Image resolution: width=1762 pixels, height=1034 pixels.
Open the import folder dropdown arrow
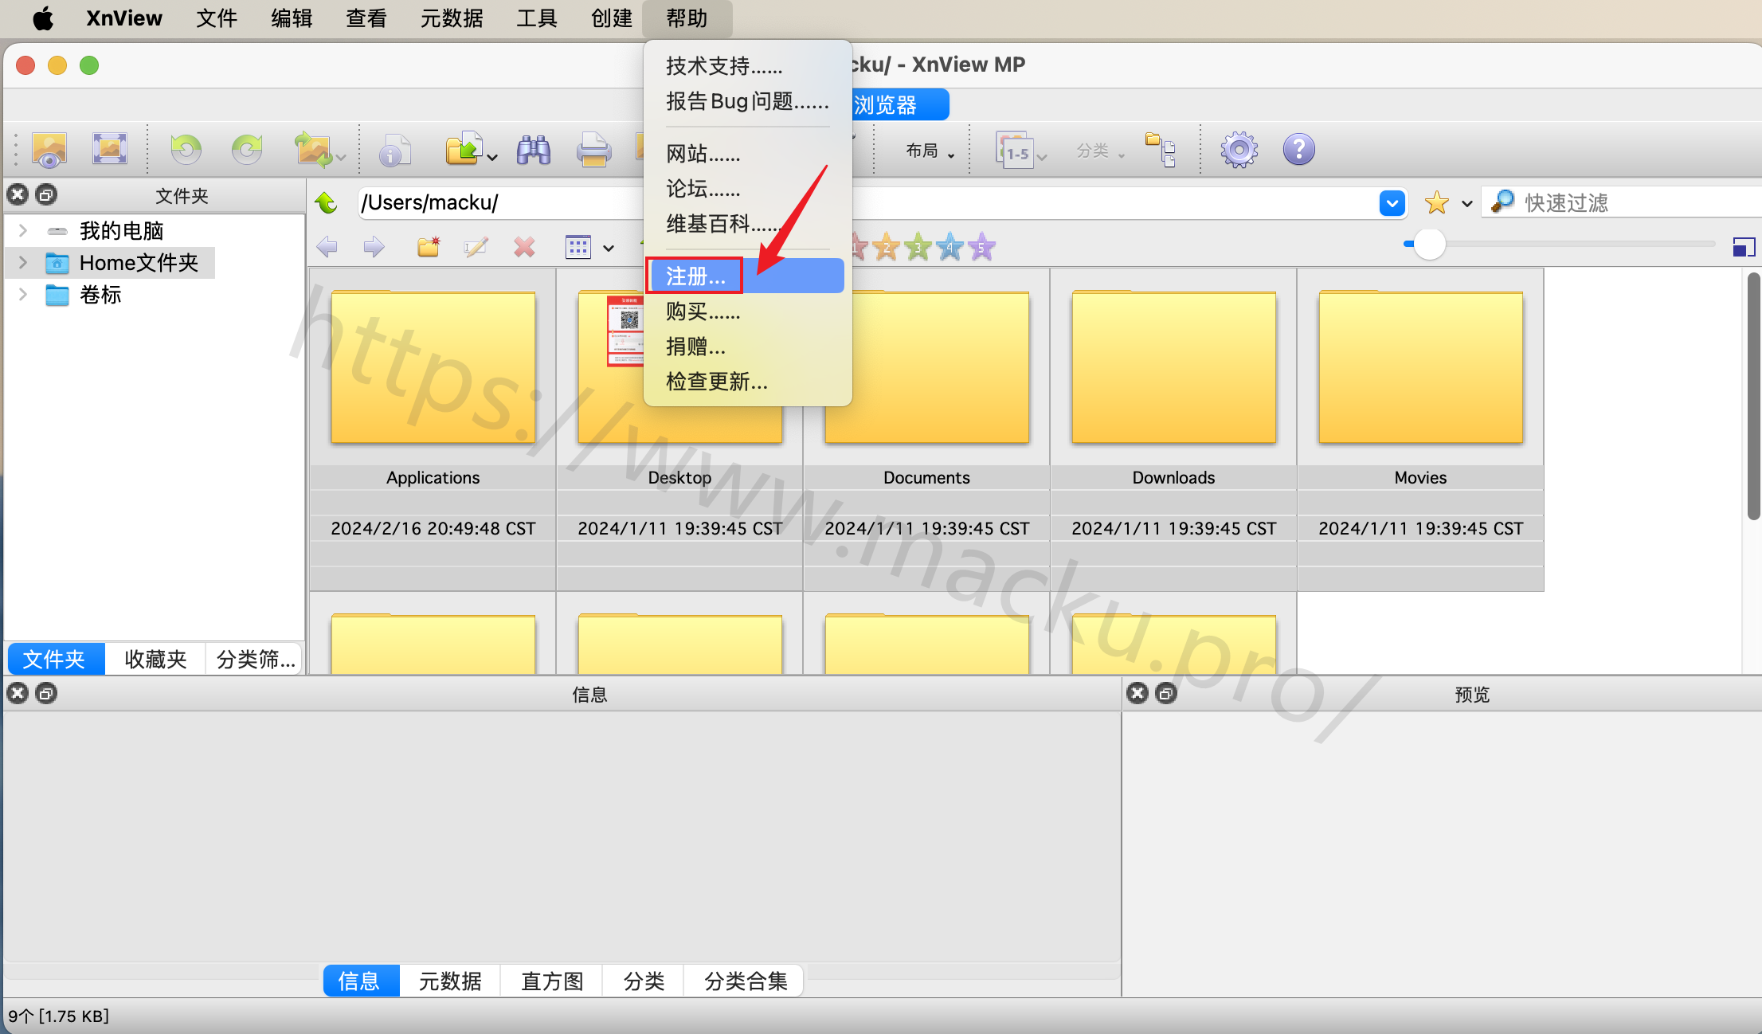[x=492, y=158]
